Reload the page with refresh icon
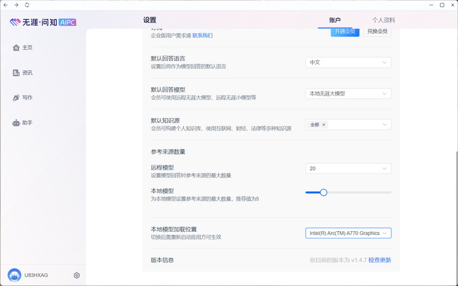This screenshot has height=286, width=458. point(27,5)
